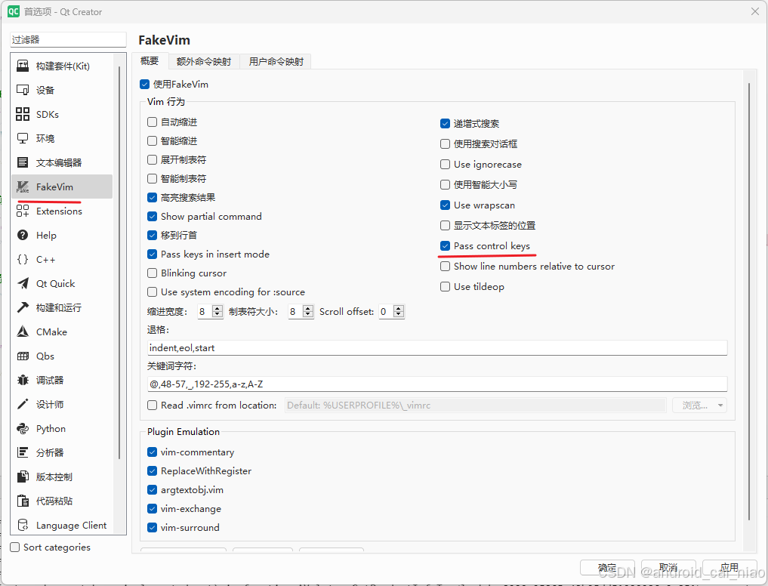768x586 pixels.
Task: Close the preferences dialog
Action: point(754,11)
